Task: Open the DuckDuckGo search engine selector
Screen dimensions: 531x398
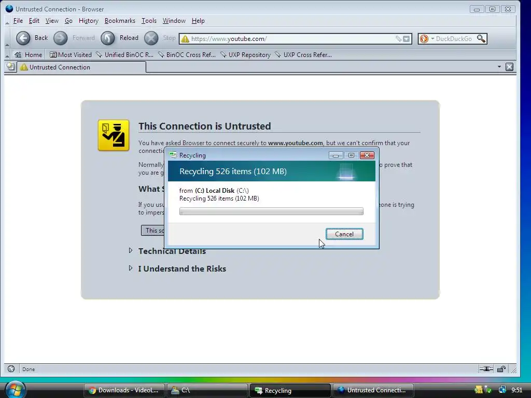Action: tap(426, 39)
